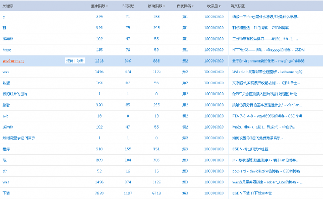Select the 6713 mobile index value
The height and width of the screenshot is (199, 323).
click(156, 193)
